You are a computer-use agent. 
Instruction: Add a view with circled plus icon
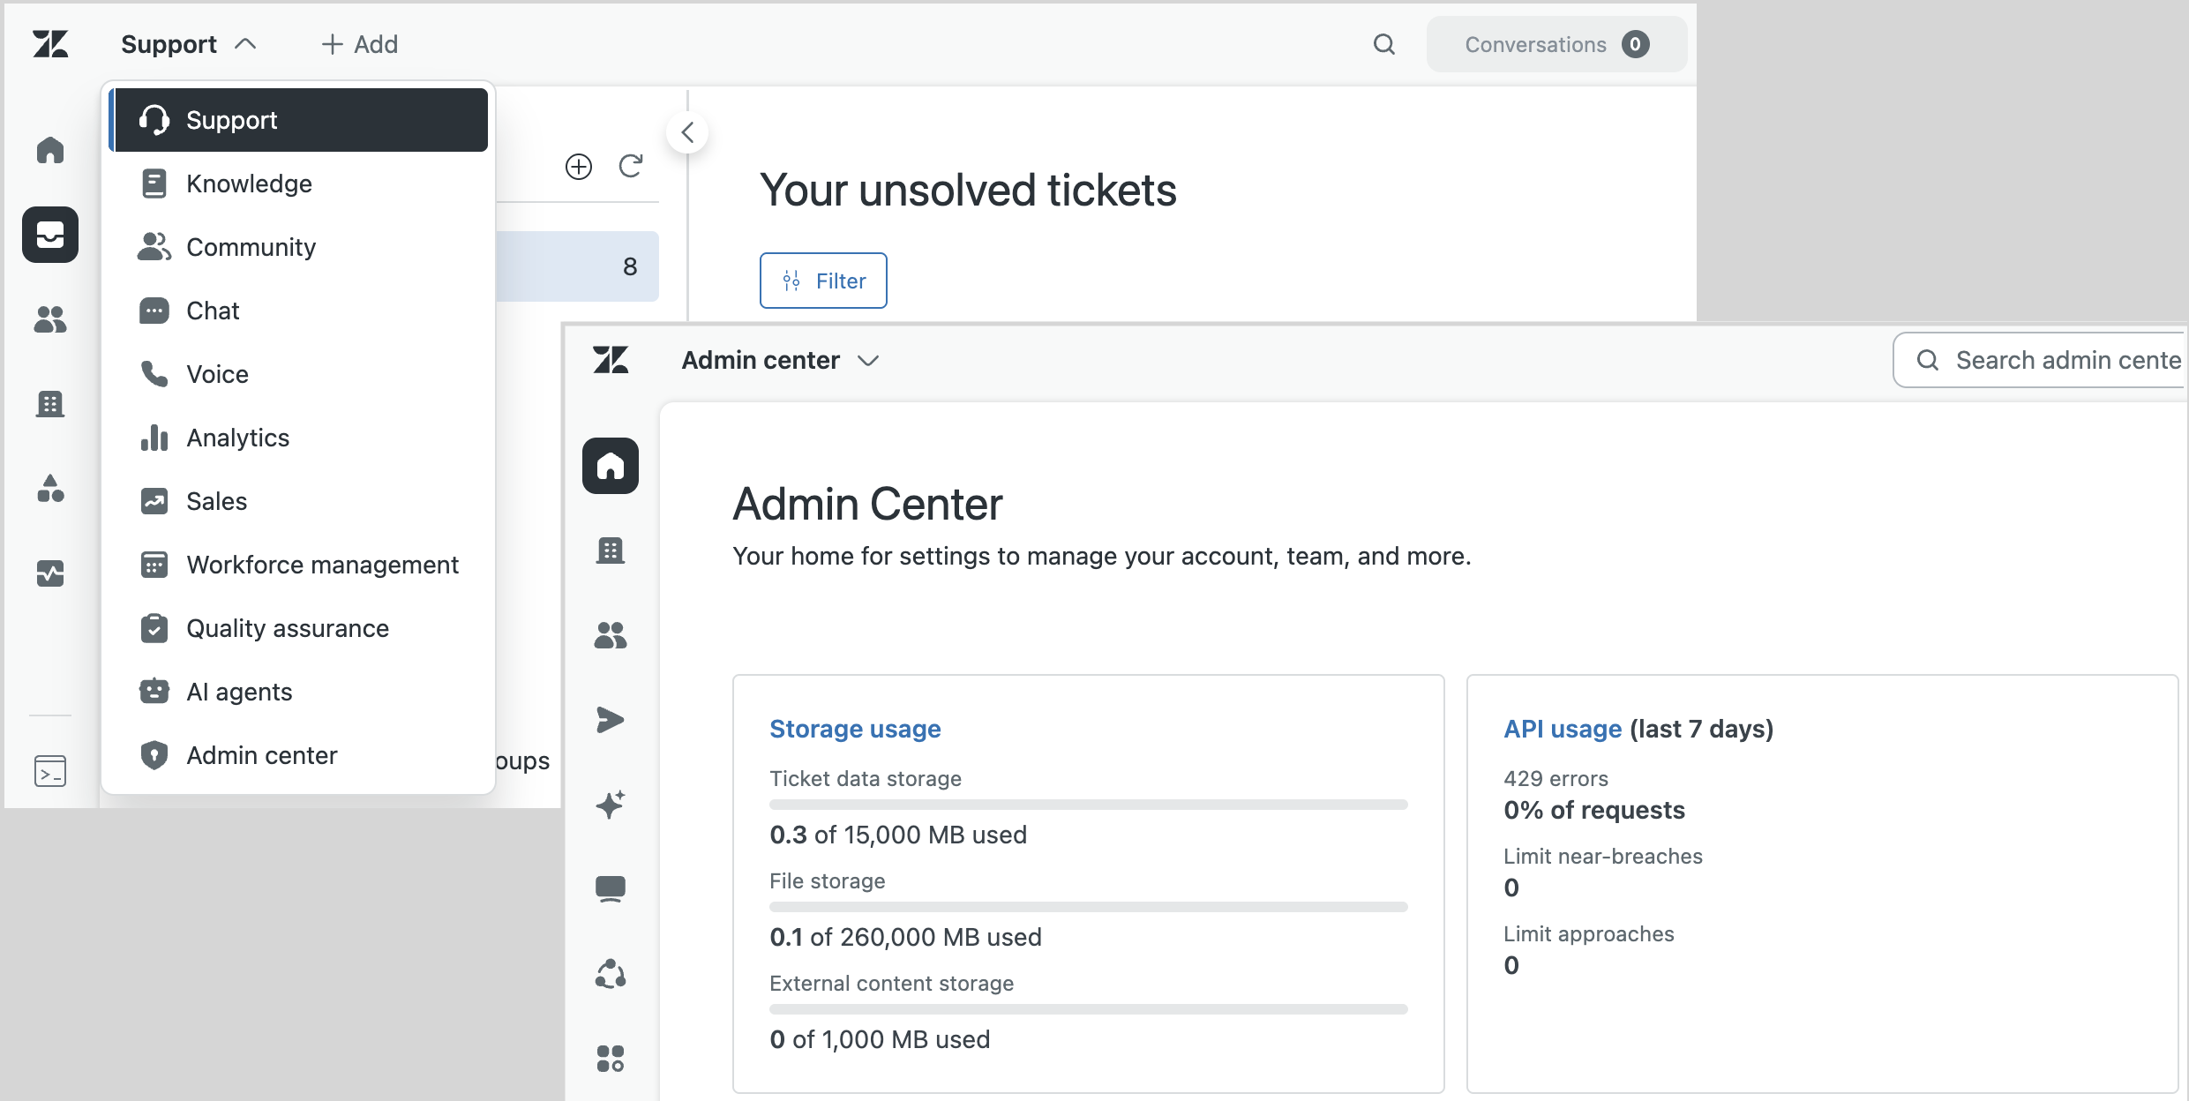coord(579,166)
